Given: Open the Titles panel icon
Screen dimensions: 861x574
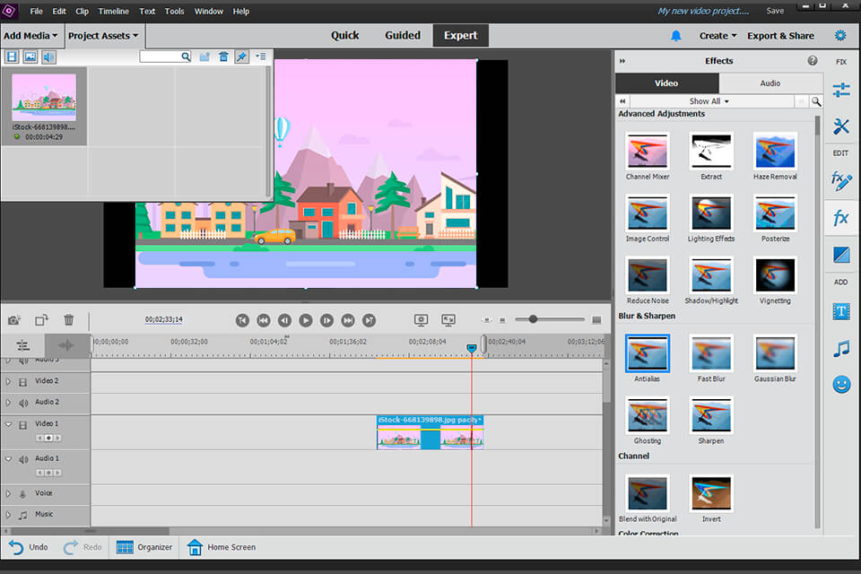Looking at the screenshot, I should coord(841,310).
